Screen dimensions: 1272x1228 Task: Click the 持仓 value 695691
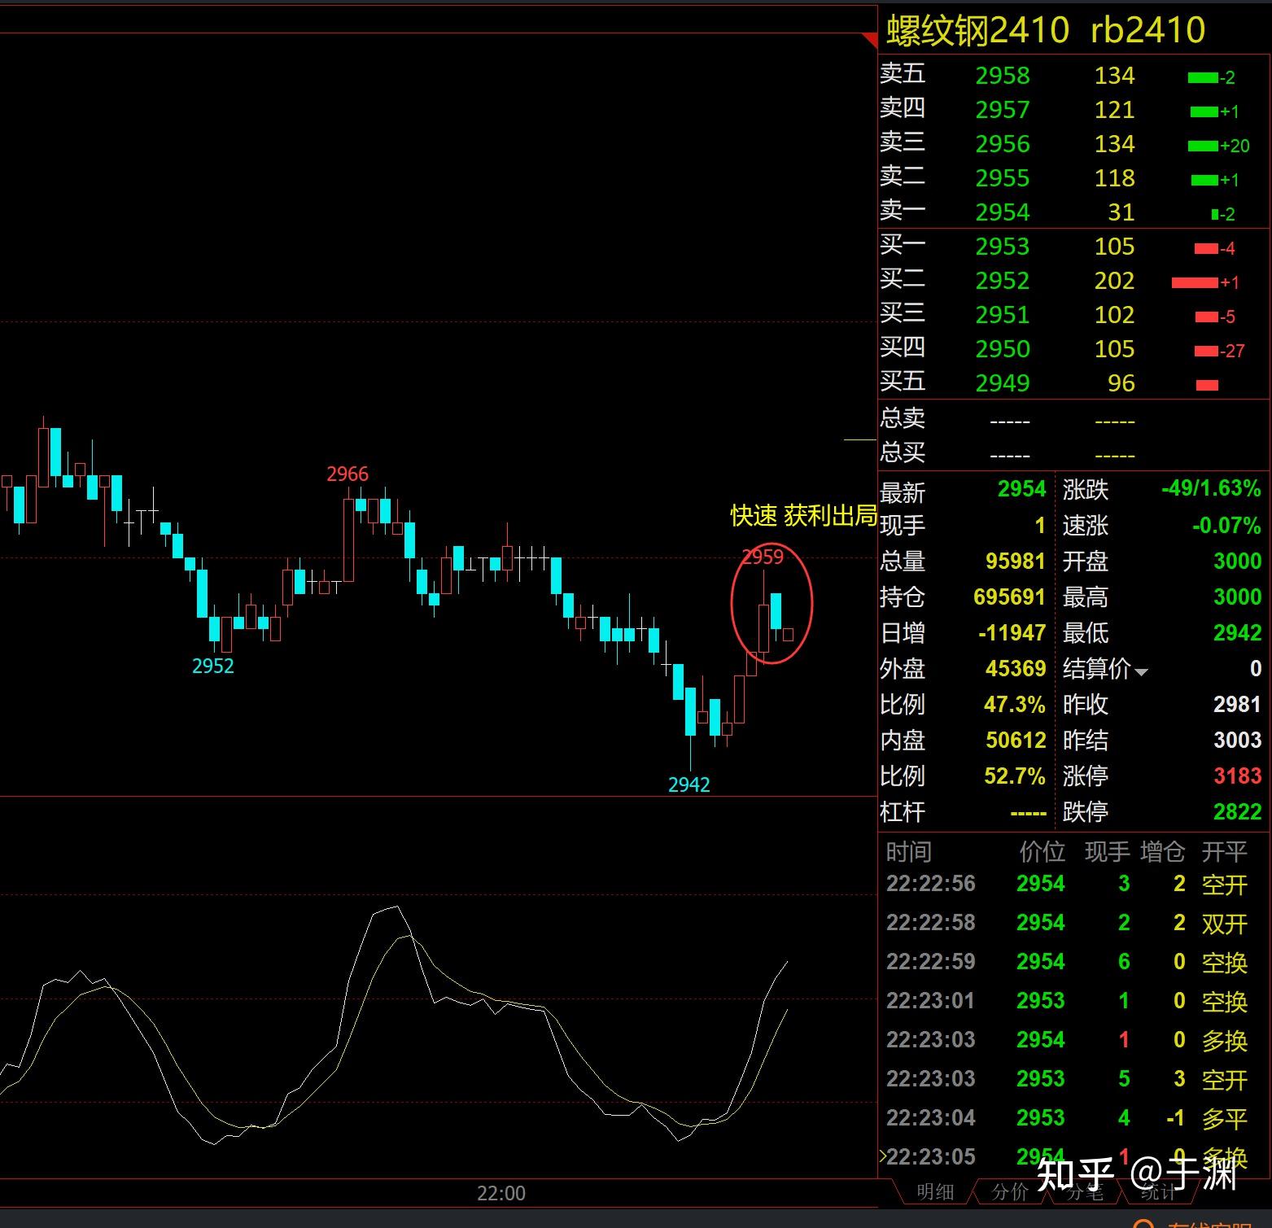pos(1009,597)
